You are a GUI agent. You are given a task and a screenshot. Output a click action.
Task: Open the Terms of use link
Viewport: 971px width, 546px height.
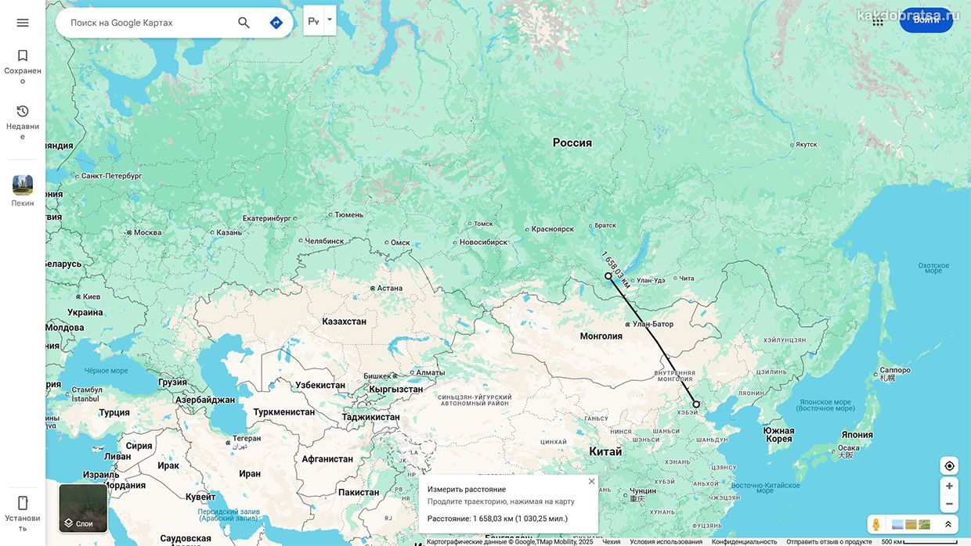pos(666,541)
